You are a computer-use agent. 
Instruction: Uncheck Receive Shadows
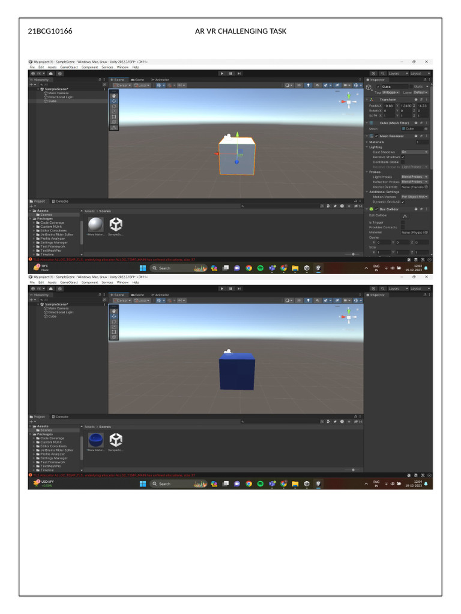(403, 157)
